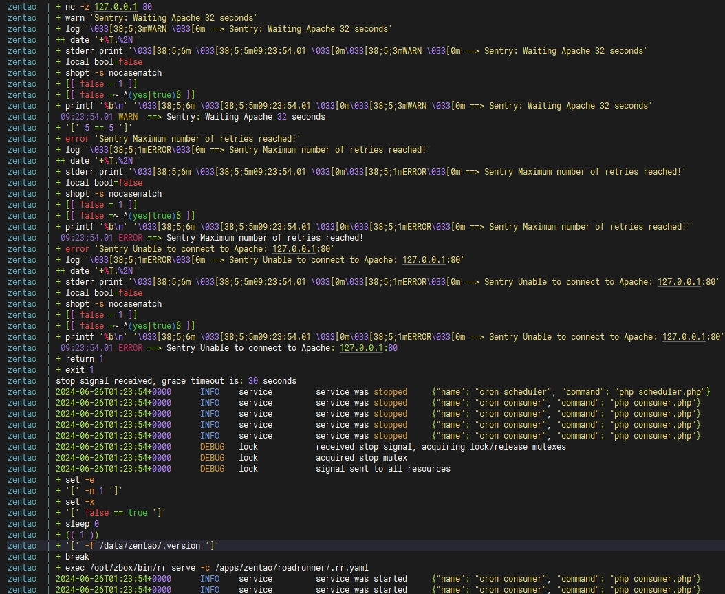Click the "+ log" line for Maximum number of retries

(x=244, y=151)
